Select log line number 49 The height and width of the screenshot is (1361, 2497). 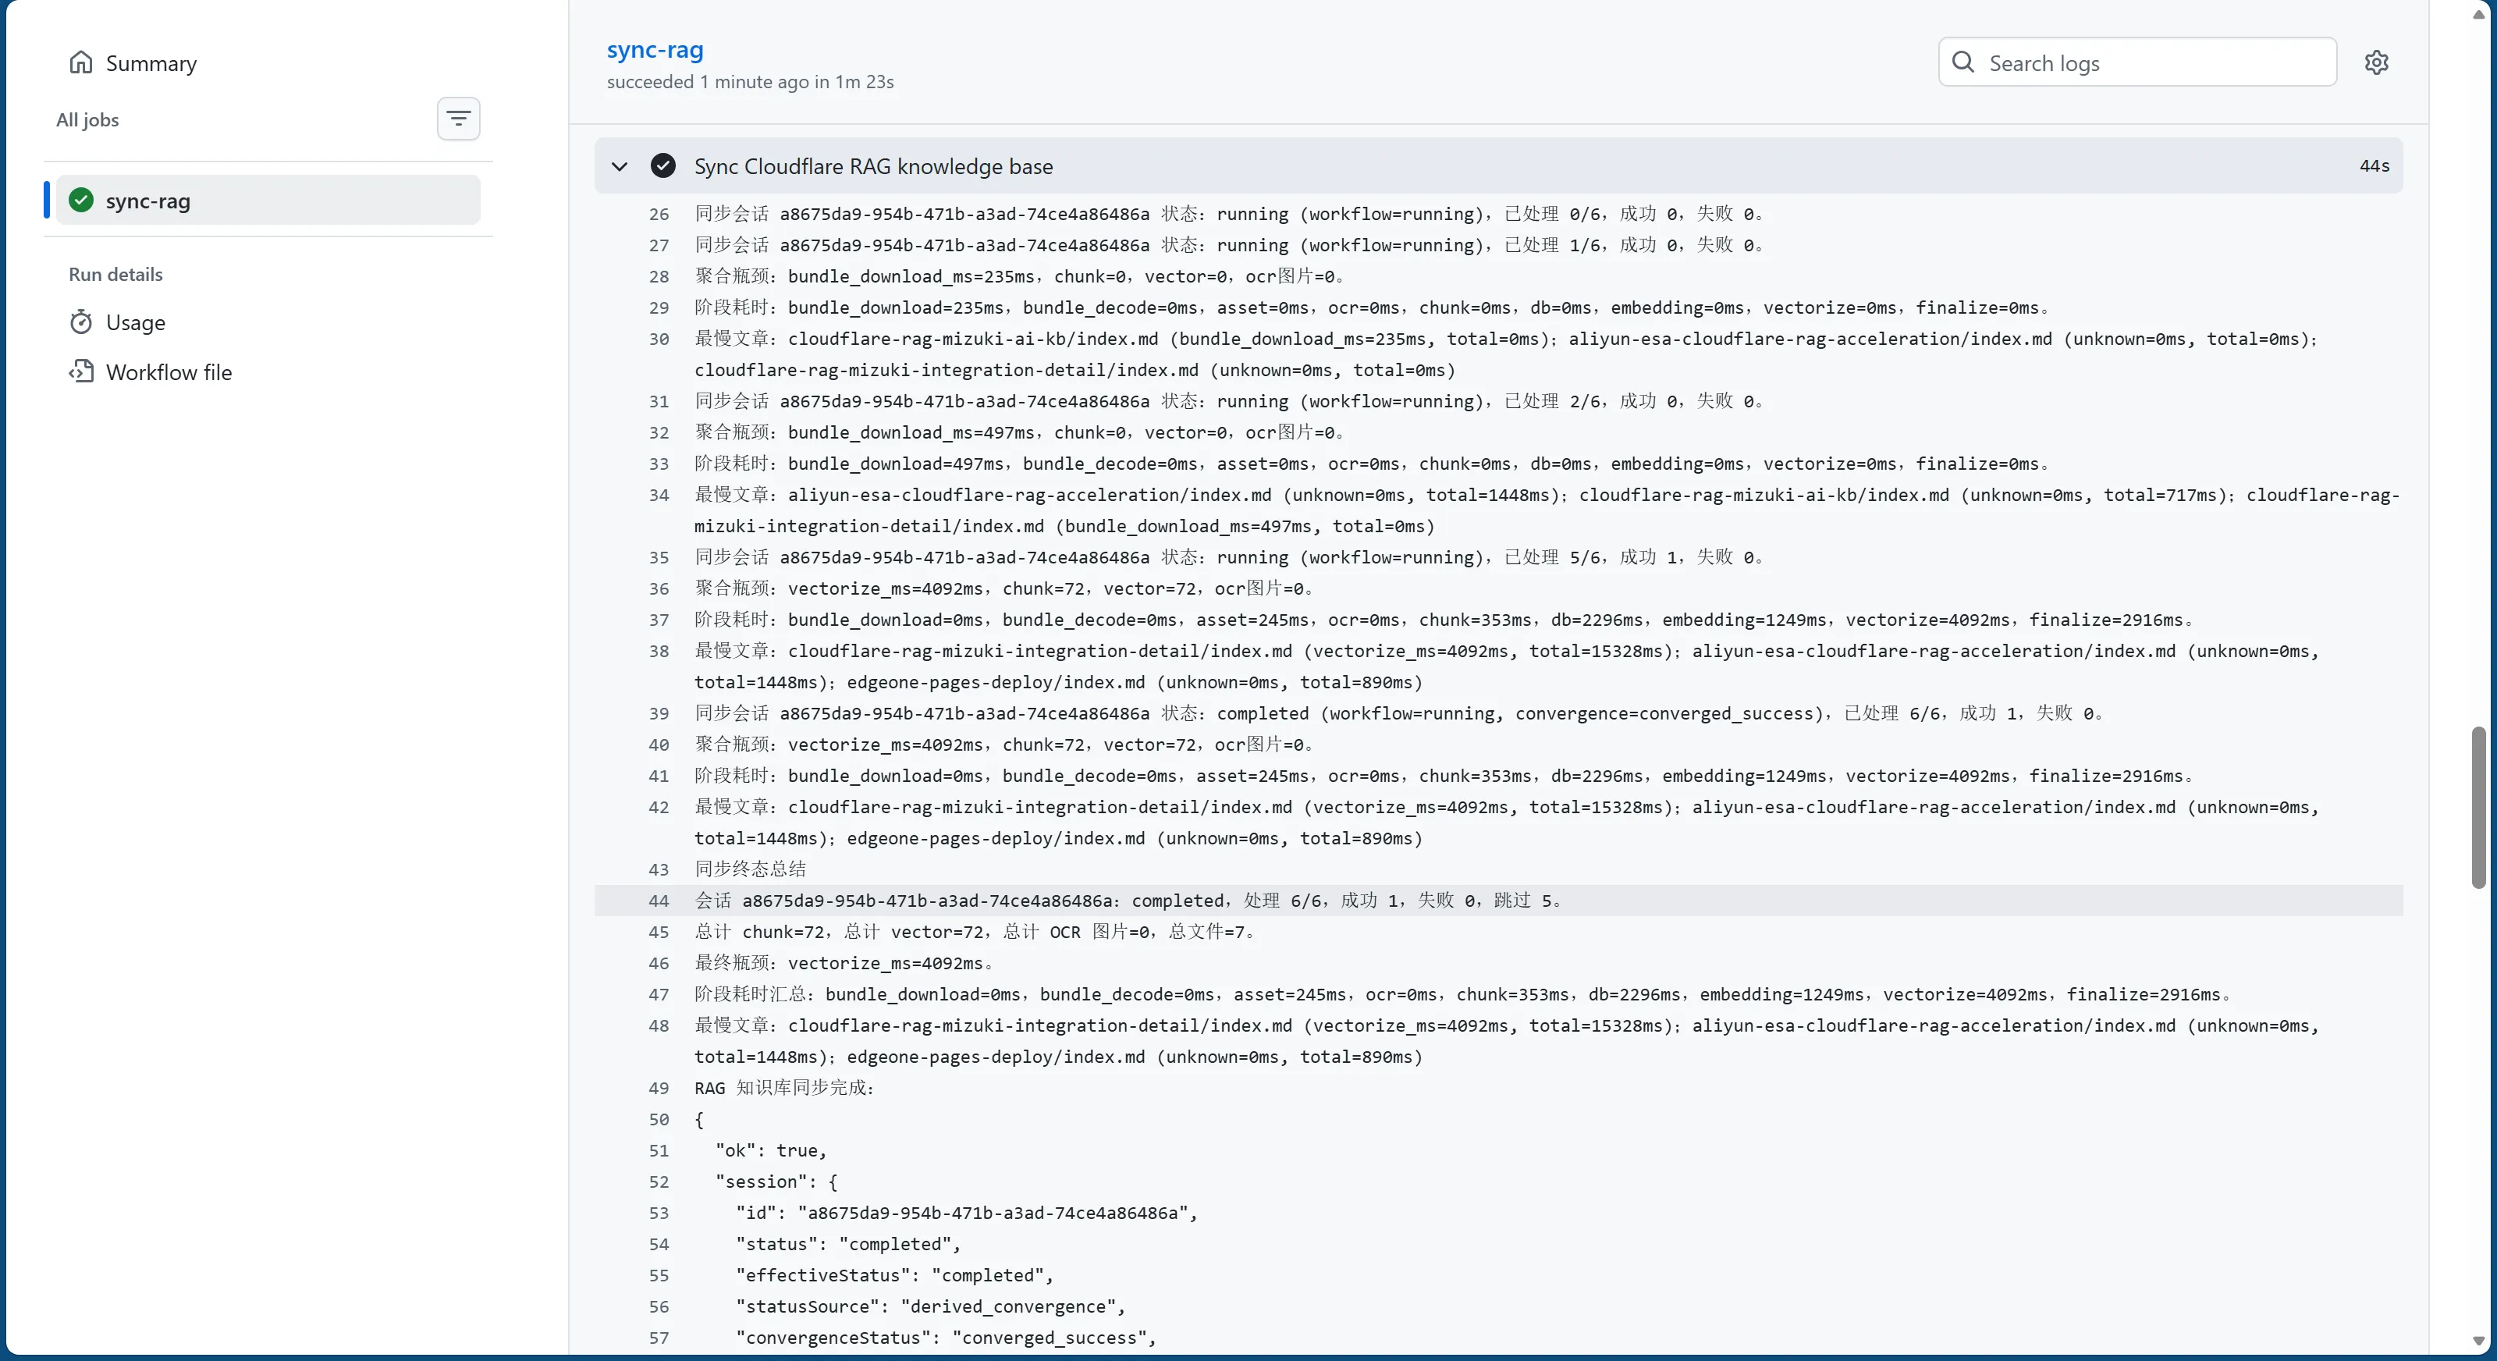pos(659,1088)
